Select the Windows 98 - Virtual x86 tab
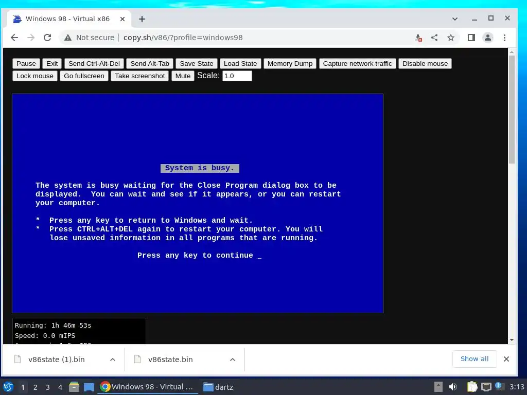 (x=67, y=19)
